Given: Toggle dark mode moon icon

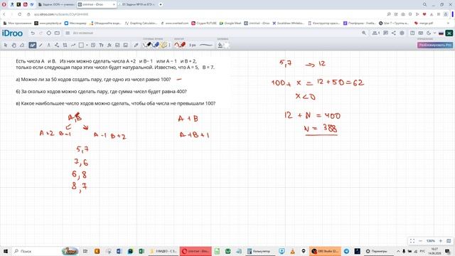Looking at the screenshot, I should click(429, 33).
